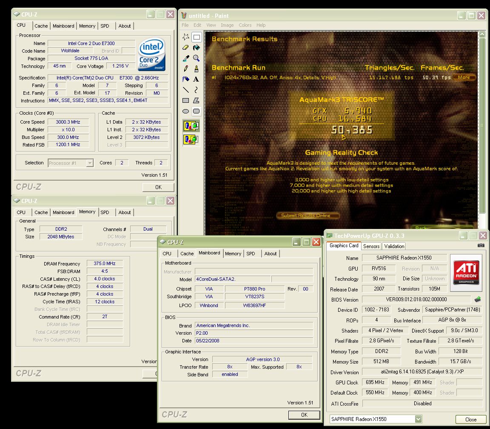
Task: Open the View menu in Paint
Action: tap(211, 25)
